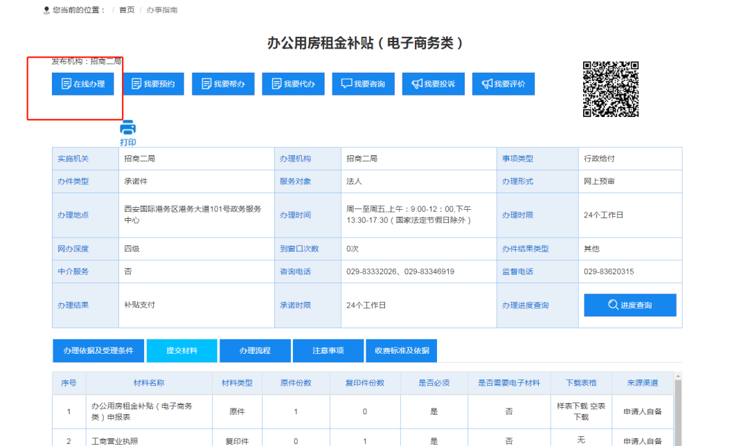Click the 咨询电话 label
The height and width of the screenshot is (446, 748).
(x=295, y=271)
